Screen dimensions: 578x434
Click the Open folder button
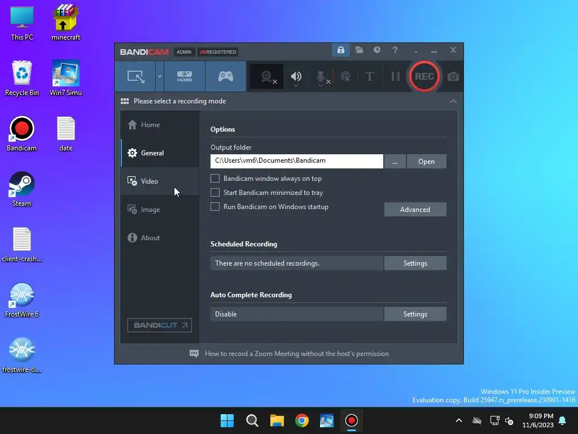pos(426,162)
